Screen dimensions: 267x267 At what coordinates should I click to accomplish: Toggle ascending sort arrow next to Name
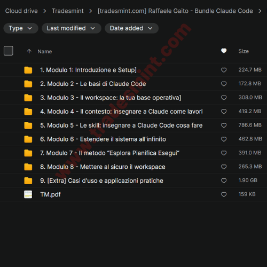(x=29, y=51)
